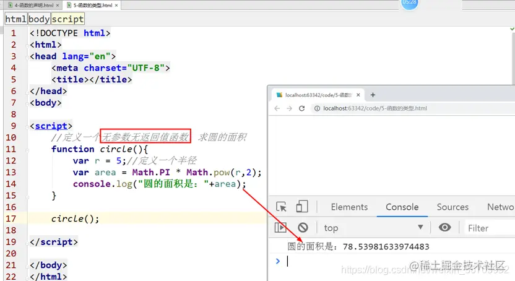Click line number 17 in gutter
515x281 pixels.
point(11,218)
